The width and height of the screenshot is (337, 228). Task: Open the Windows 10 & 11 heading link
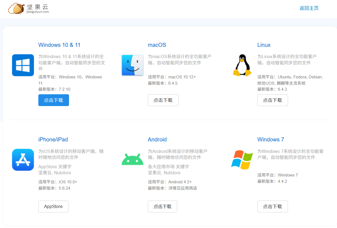pos(59,45)
